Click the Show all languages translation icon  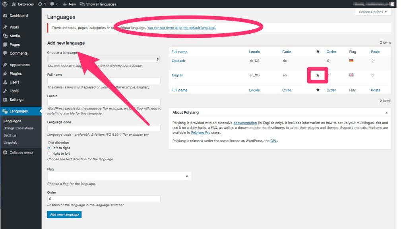point(82,4)
